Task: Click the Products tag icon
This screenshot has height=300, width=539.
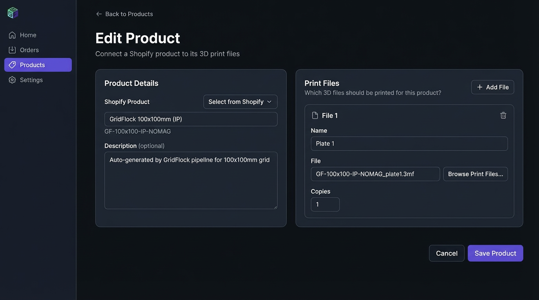Action: tap(12, 64)
